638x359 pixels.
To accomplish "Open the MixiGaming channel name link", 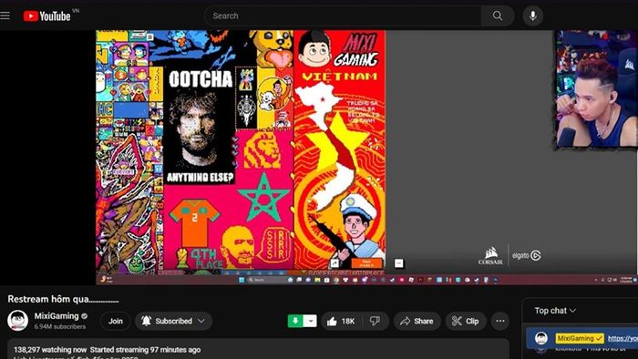I will [x=57, y=316].
